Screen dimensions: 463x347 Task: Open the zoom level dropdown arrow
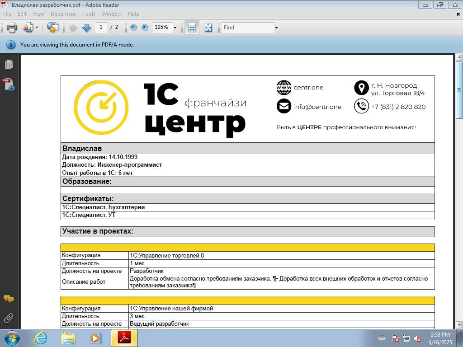coord(175,28)
